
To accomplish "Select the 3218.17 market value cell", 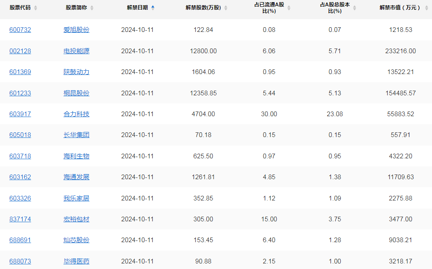I will (400, 261).
